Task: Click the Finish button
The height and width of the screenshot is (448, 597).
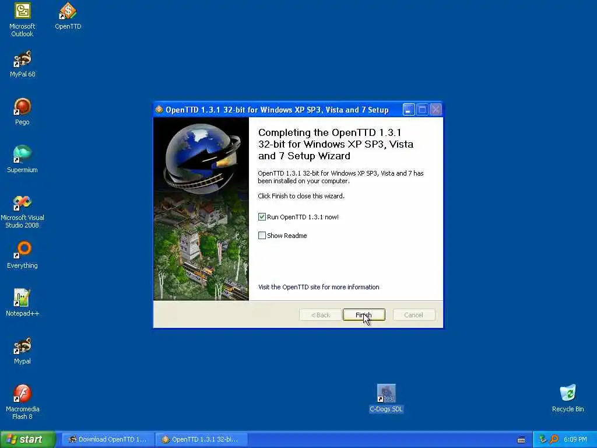Action: click(x=364, y=314)
